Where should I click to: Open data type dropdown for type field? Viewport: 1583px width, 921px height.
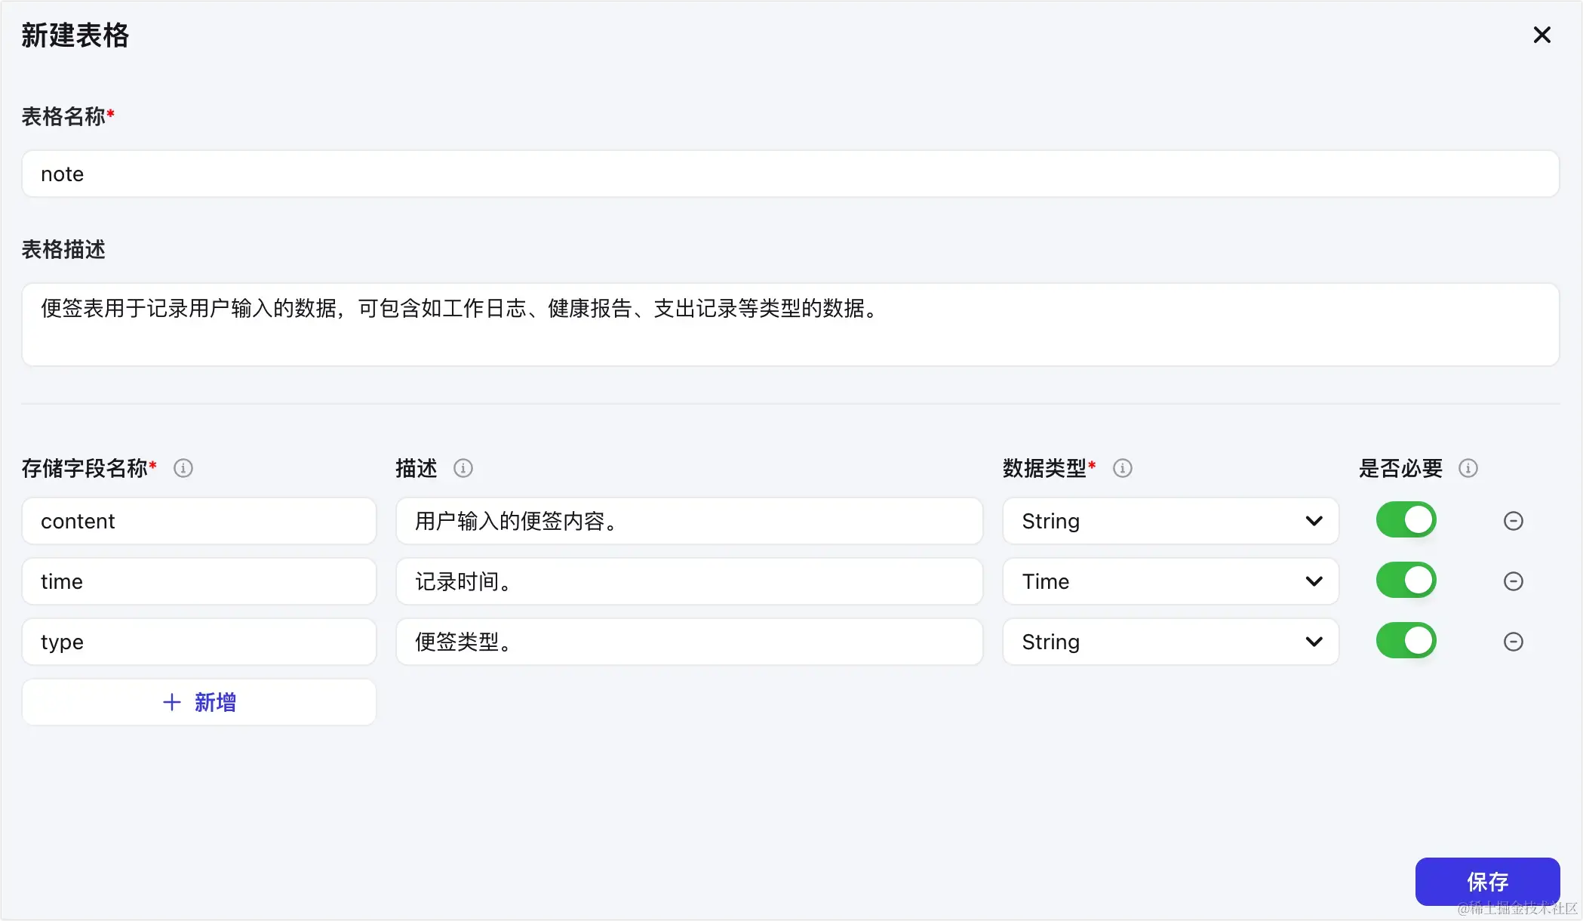click(x=1171, y=642)
